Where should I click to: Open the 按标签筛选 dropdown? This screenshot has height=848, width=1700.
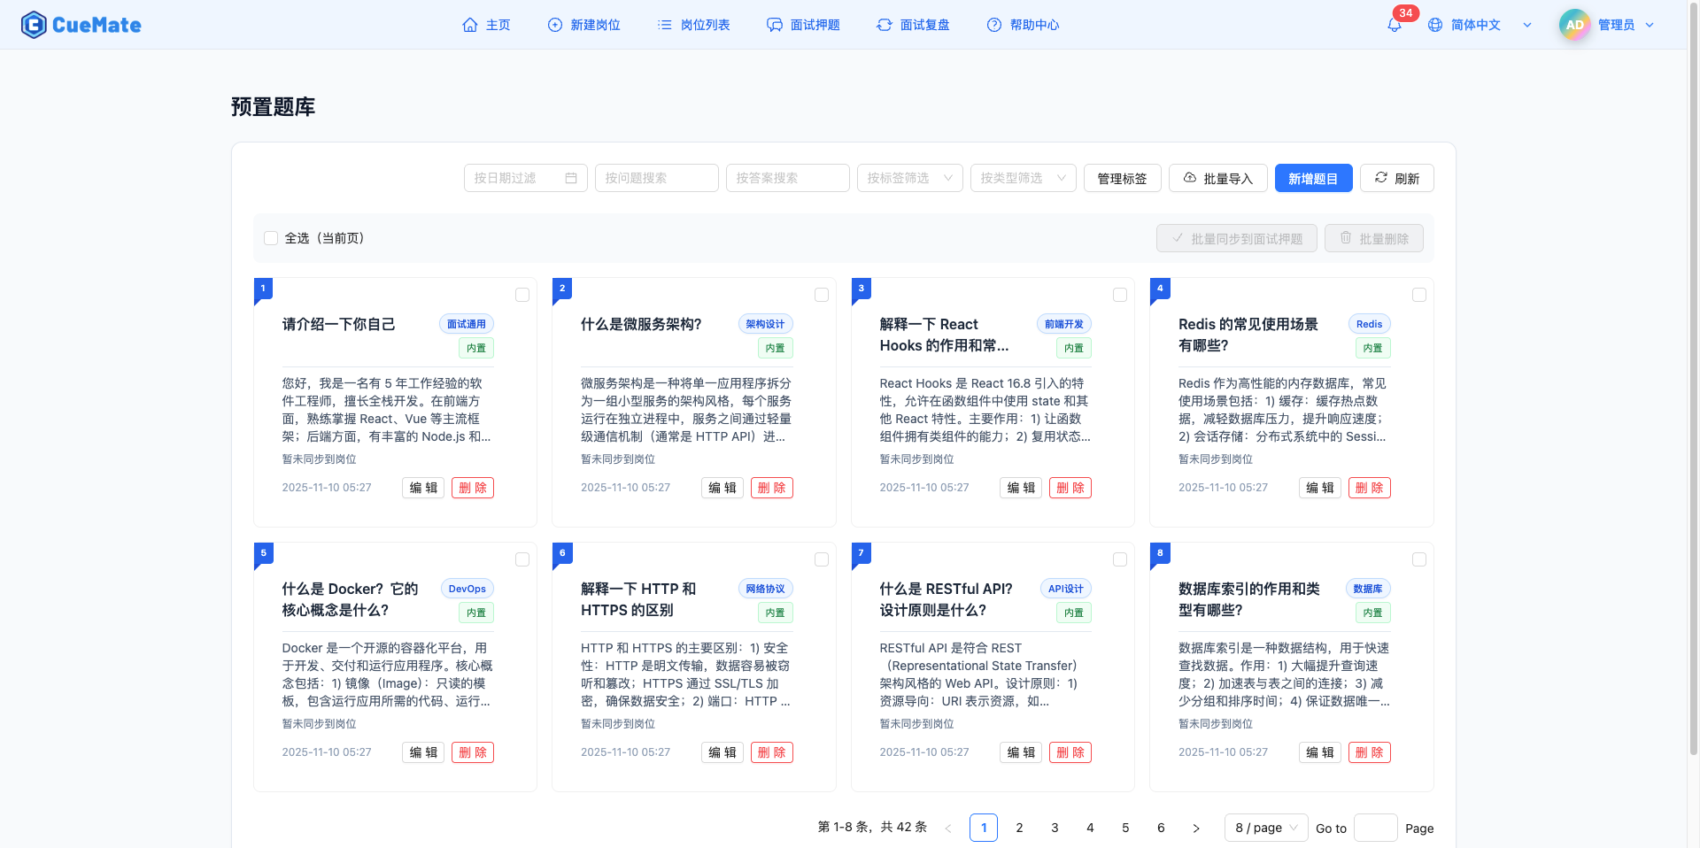point(908,178)
